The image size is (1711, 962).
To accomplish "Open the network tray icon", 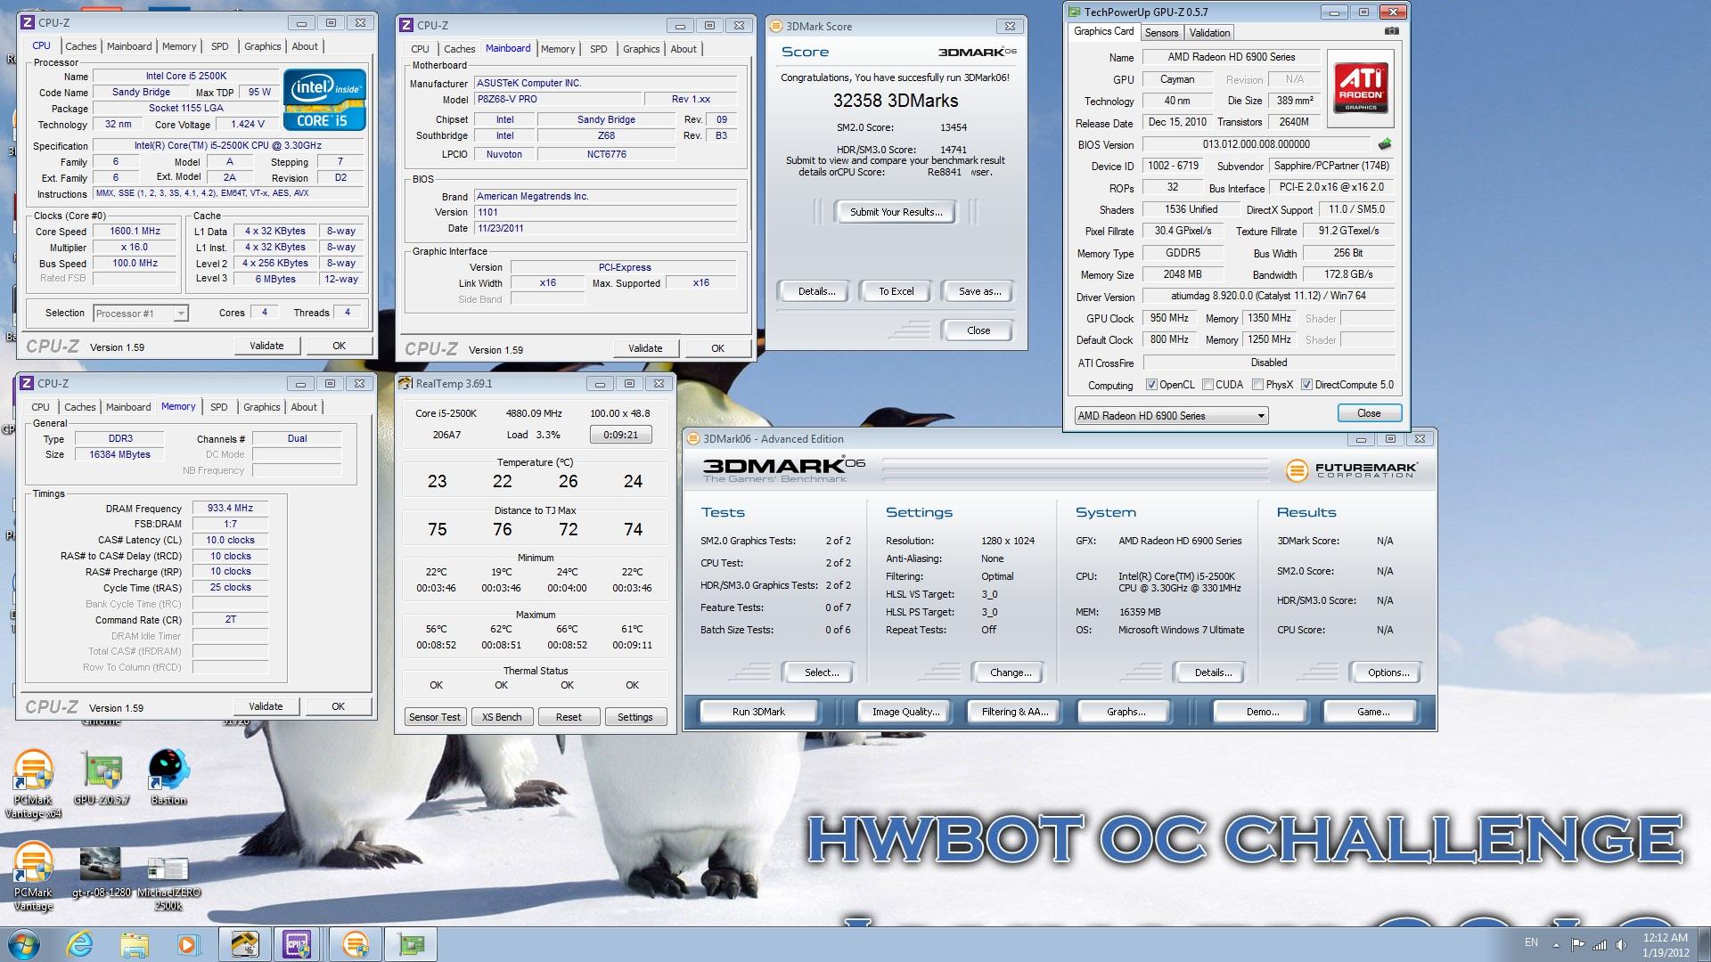I will [1600, 944].
